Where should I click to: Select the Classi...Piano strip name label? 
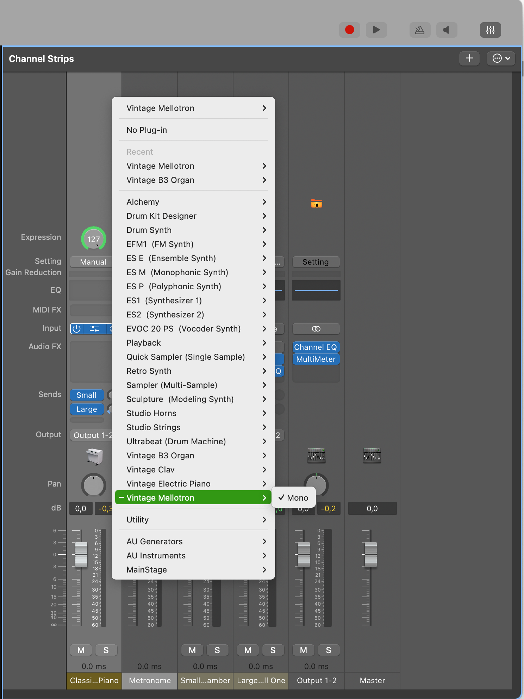94,681
